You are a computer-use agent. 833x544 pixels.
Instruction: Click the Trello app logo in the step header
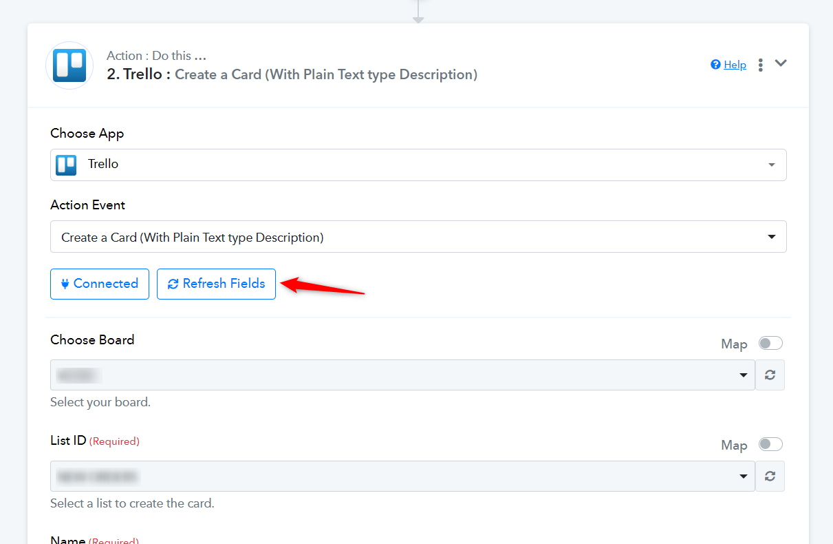[x=69, y=65]
